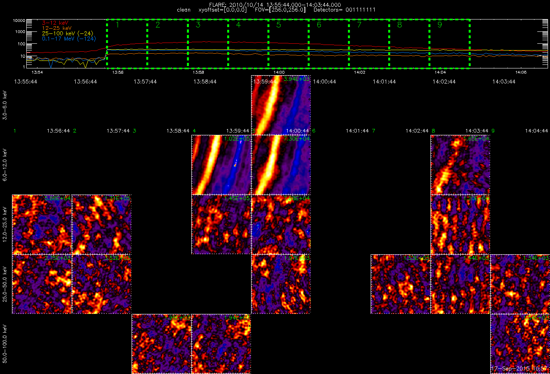Click the 1.02E+05 peak value label
The width and height of the screenshot is (550, 374).
pos(237,139)
